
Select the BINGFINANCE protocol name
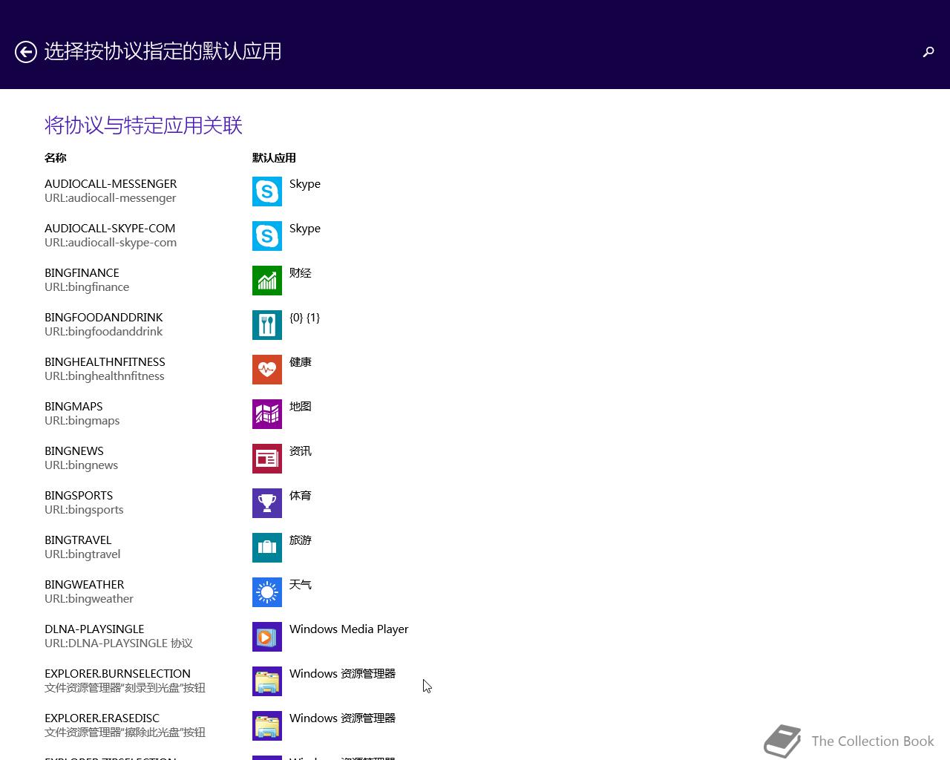coord(82,273)
